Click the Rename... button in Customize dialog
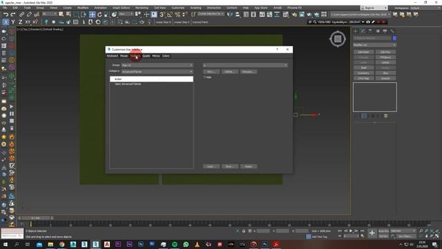This screenshot has width=442, height=249. point(249,72)
